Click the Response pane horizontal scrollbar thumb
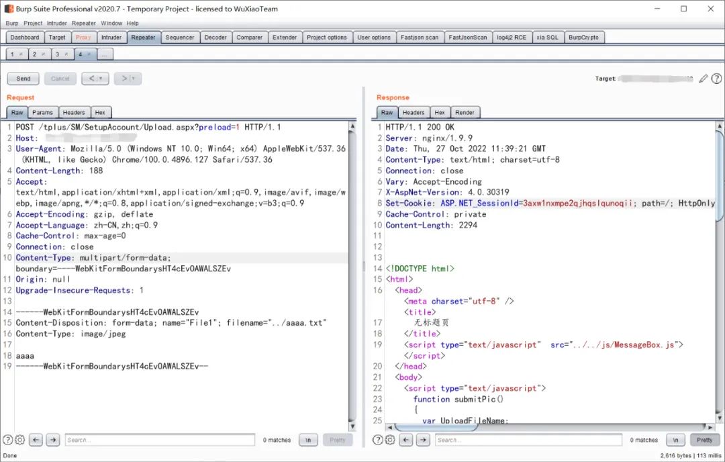The height and width of the screenshot is (462, 725). pyautogui.click(x=436, y=427)
